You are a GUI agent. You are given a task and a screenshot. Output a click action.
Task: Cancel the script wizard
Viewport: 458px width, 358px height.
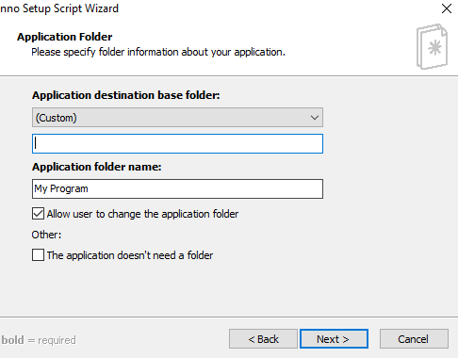point(414,339)
